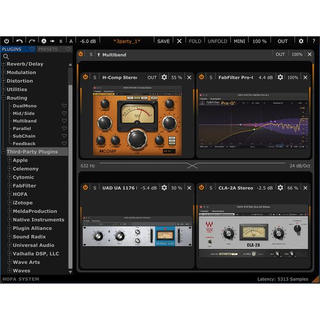Expand the Universal Audio vendor folder

coord(10,245)
